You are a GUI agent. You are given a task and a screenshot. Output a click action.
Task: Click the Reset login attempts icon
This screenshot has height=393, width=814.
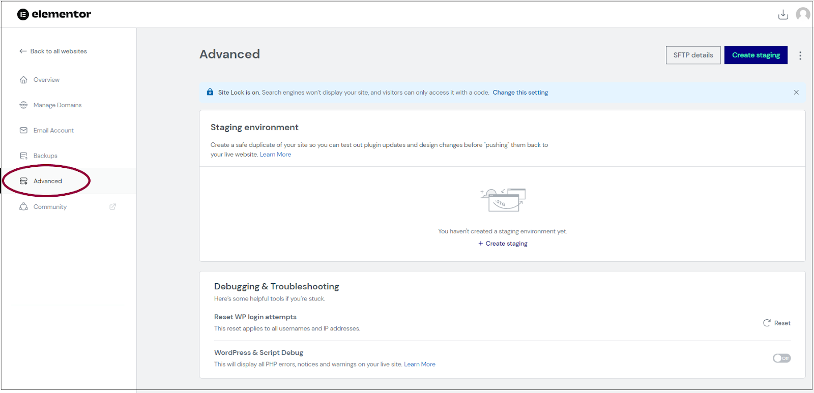point(767,323)
